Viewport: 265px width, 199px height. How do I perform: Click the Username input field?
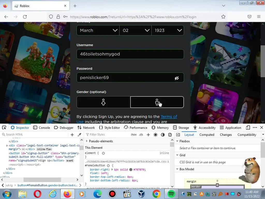pos(130,54)
